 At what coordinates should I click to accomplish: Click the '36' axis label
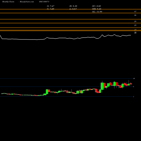pyautogui.click(x=135, y=15)
